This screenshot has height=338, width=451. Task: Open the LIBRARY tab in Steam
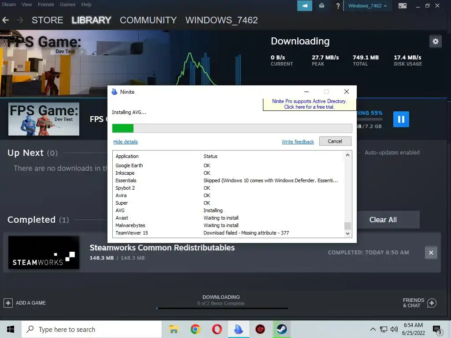[x=91, y=20]
